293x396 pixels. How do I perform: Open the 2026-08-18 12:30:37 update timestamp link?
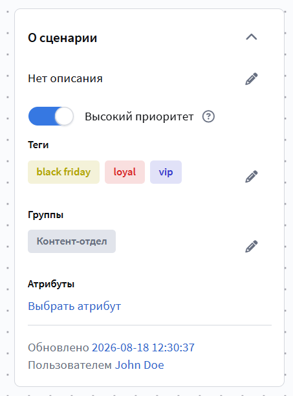[x=143, y=347]
